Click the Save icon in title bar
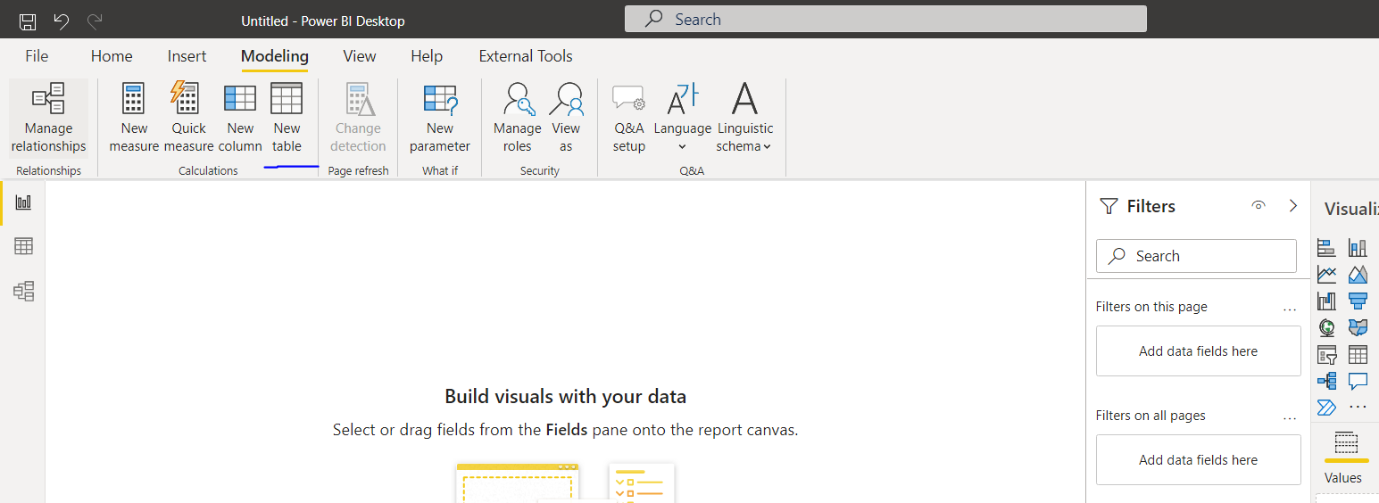 point(28,21)
